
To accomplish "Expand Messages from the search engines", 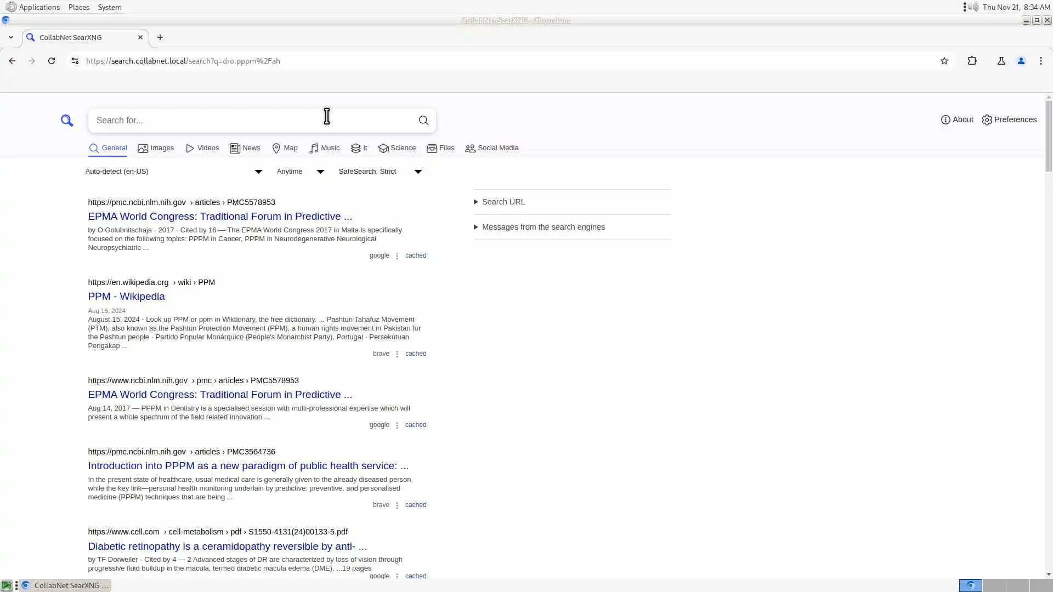I will [x=543, y=227].
